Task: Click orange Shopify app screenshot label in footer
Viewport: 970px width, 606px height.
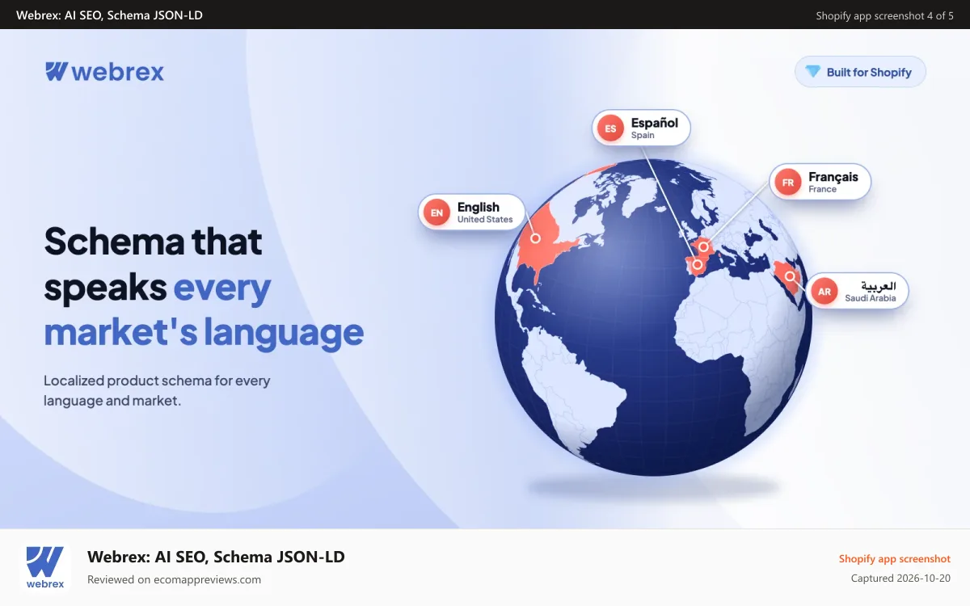Action: point(895,559)
